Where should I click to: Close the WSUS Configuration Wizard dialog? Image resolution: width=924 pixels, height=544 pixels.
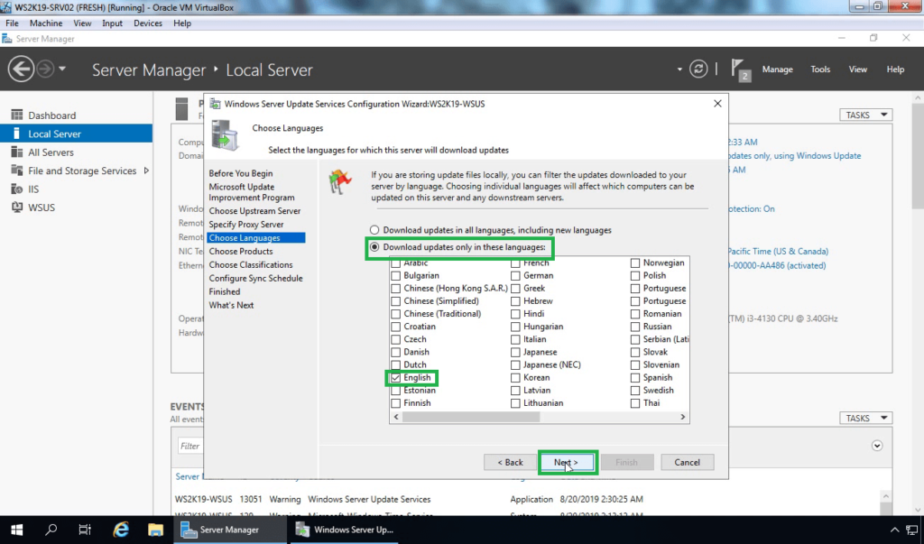(x=717, y=103)
